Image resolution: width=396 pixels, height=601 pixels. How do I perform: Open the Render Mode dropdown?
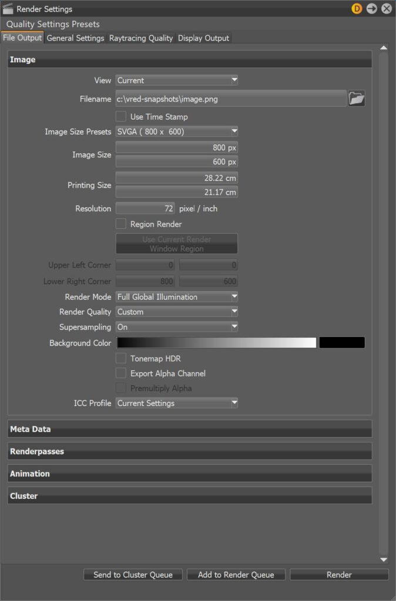click(x=177, y=297)
